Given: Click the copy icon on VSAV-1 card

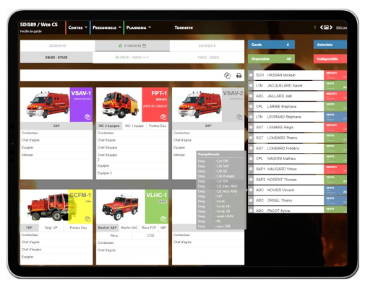Looking at the screenshot, I should click(x=87, y=117).
